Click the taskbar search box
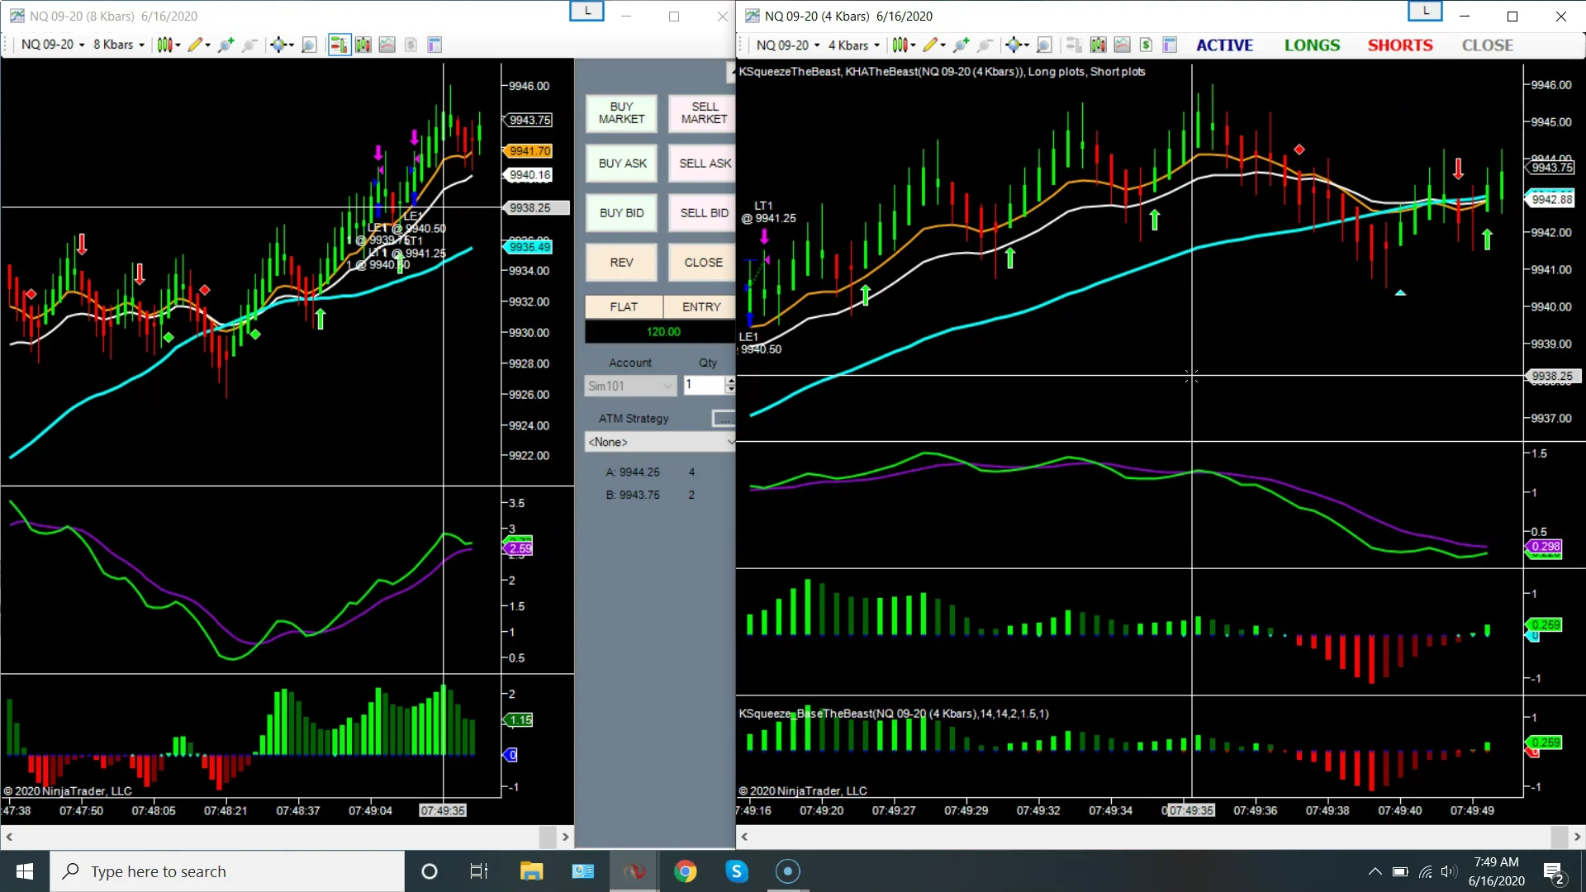Image resolution: width=1586 pixels, height=892 pixels. pyautogui.click(x=227, y=871)
